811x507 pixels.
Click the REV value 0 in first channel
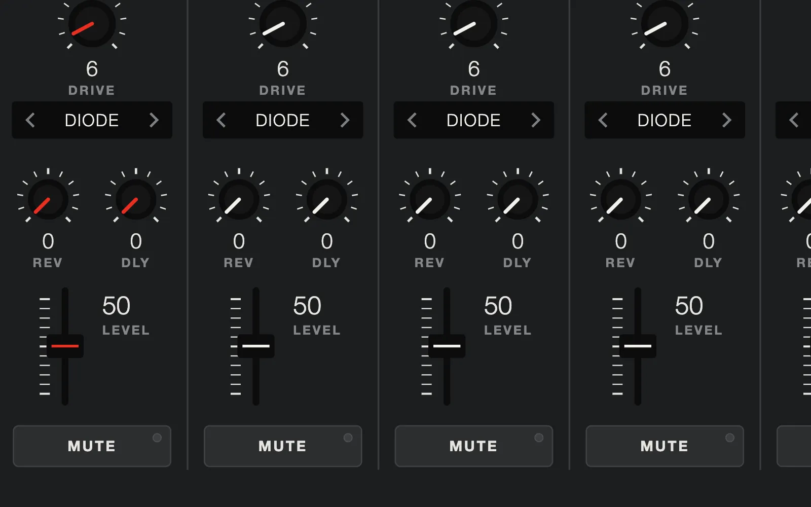point(48,241)
